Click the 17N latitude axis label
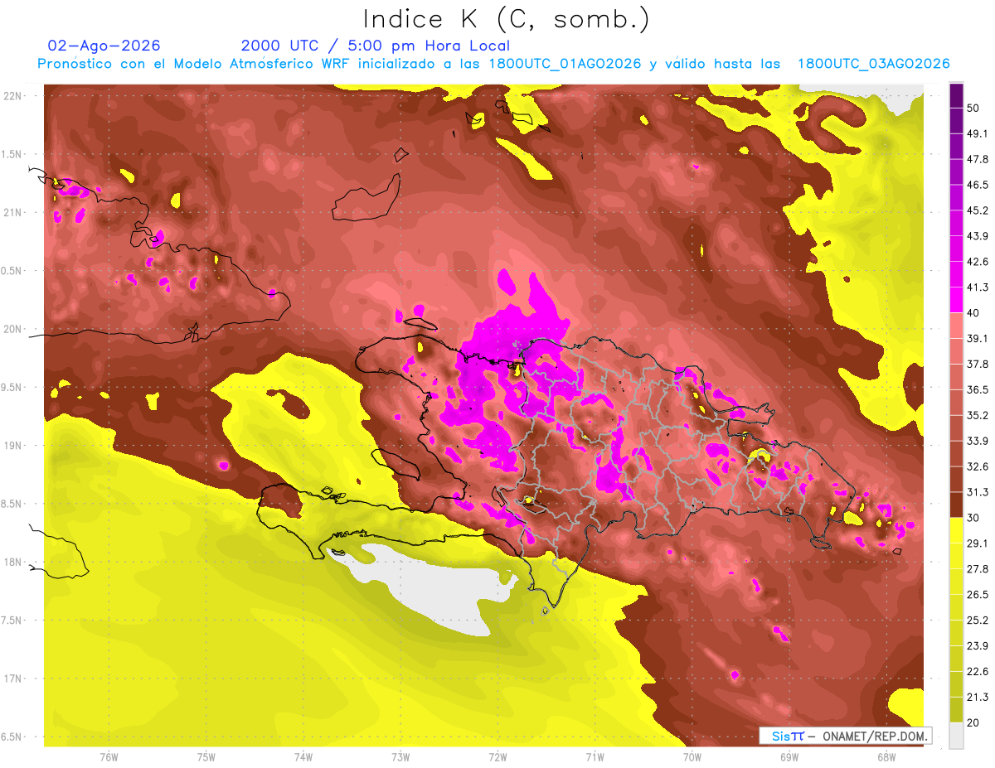 12,679
